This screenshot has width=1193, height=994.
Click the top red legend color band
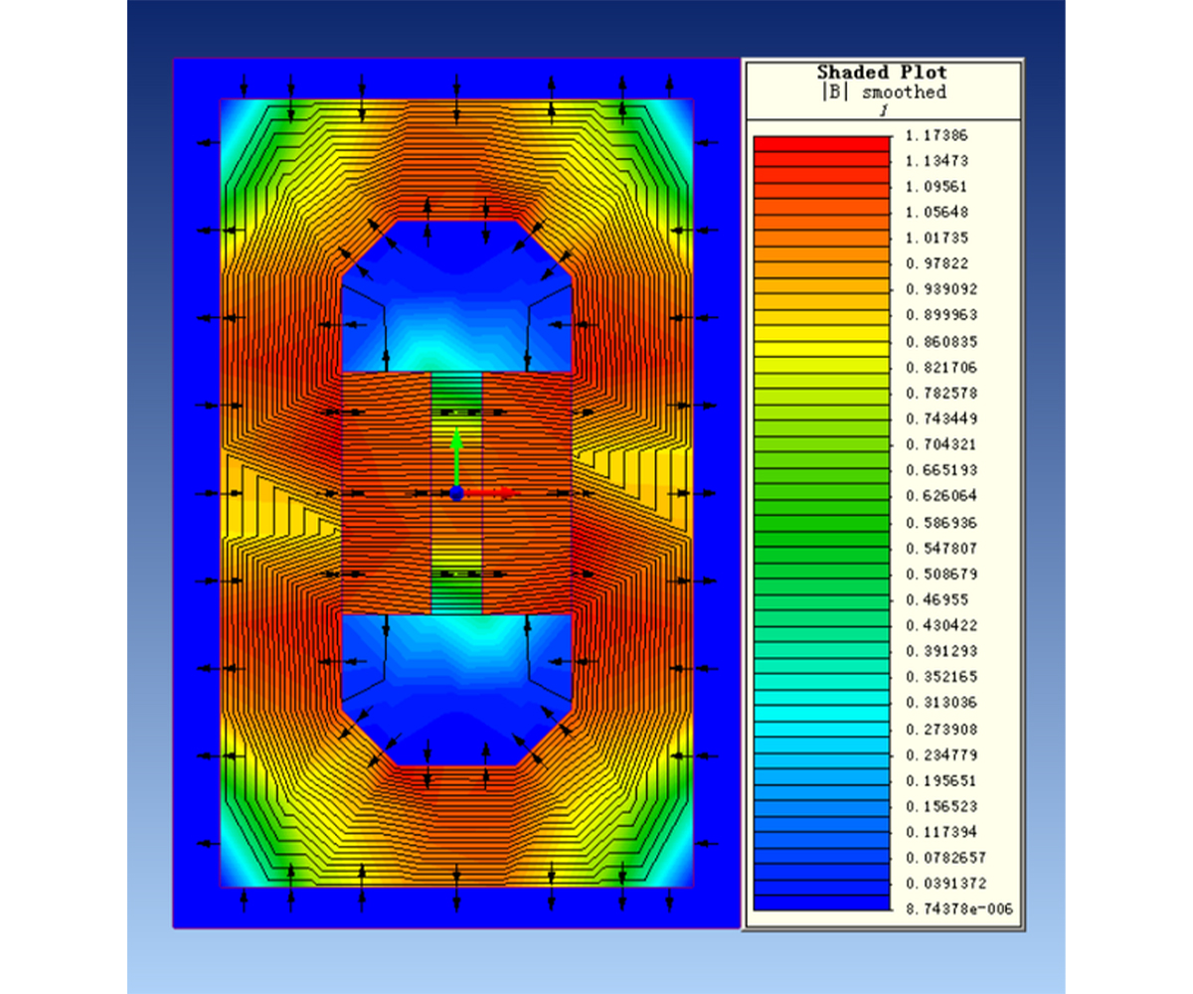[820, 143]
